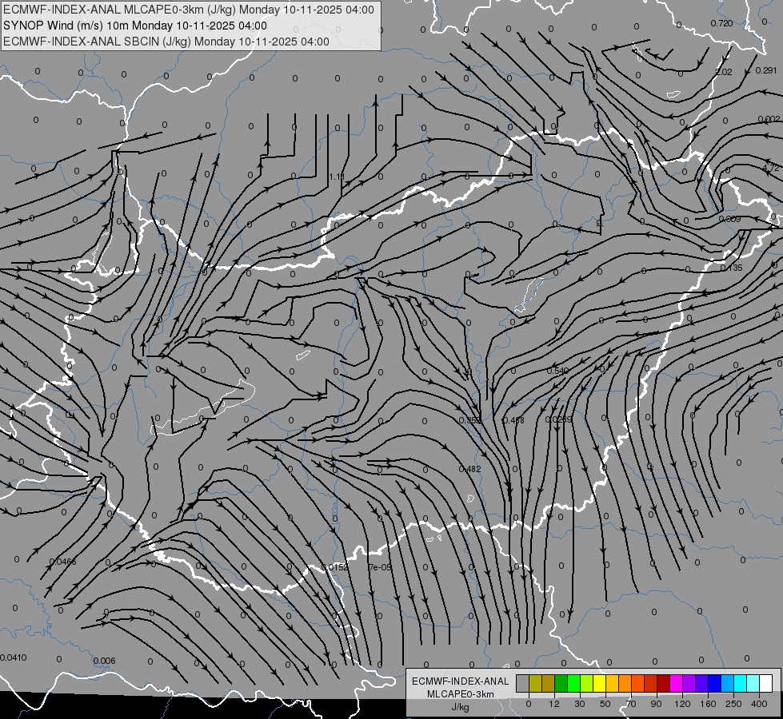Click the 400 tick label in the legend
This screenshot has width=783, height=719.
(x=759, y=704)
